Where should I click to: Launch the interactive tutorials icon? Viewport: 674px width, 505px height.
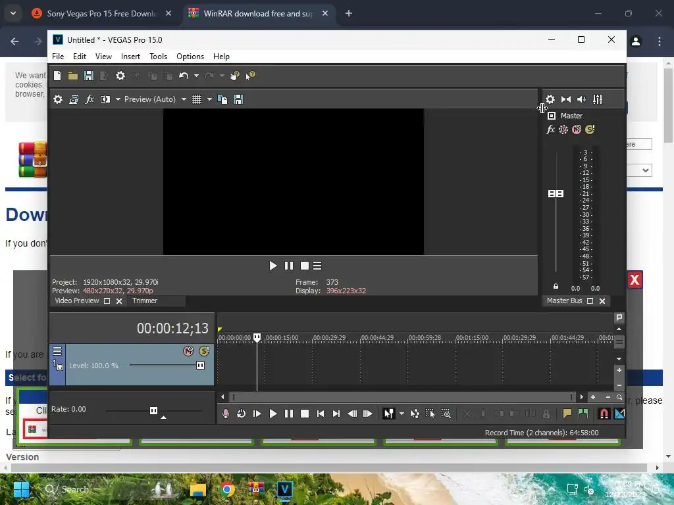click(x=235, y=76)
